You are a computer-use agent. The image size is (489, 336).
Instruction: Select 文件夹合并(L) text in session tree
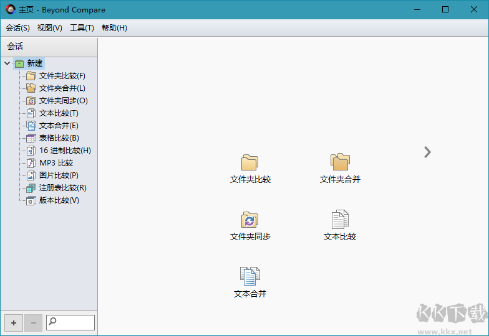coord(62,88)
